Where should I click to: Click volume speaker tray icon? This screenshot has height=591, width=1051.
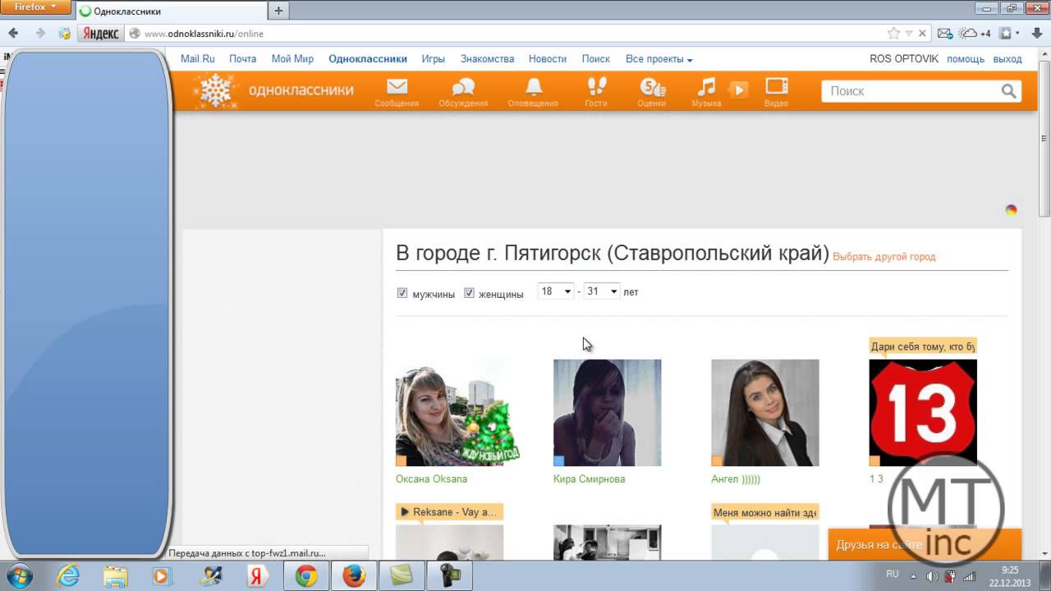(932, 575)
